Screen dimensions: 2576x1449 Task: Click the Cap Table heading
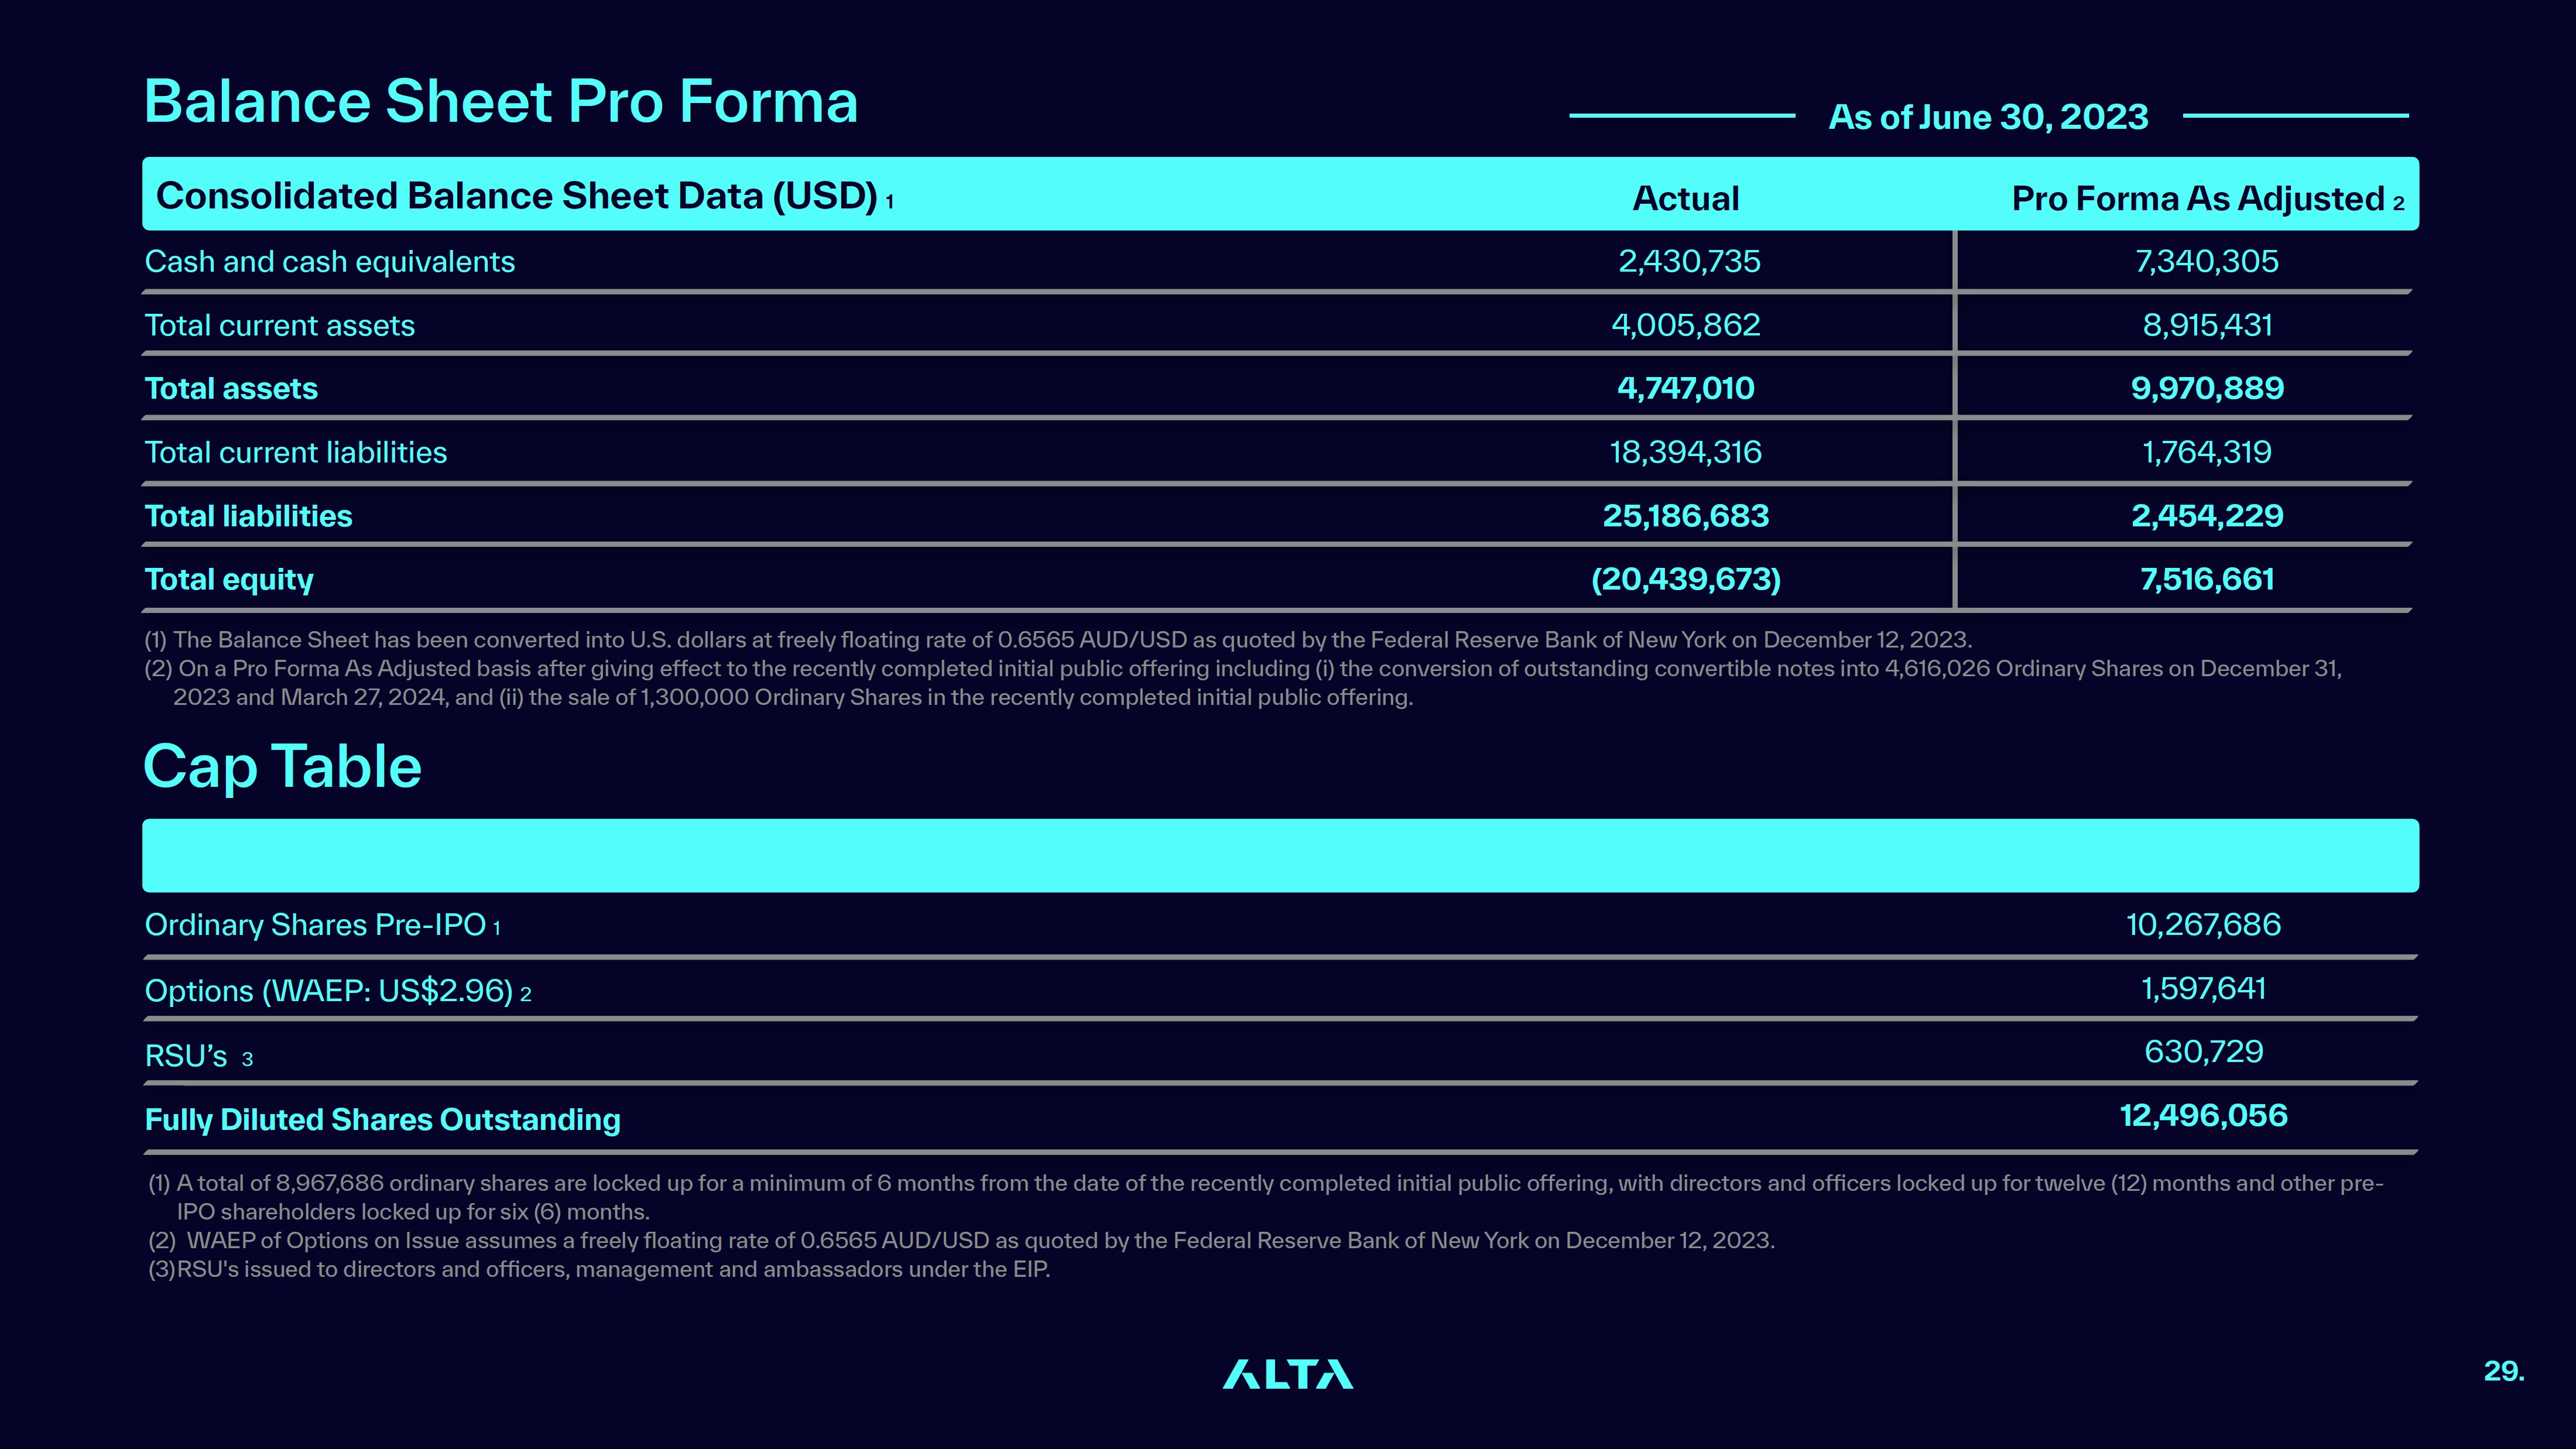point(283,768)
